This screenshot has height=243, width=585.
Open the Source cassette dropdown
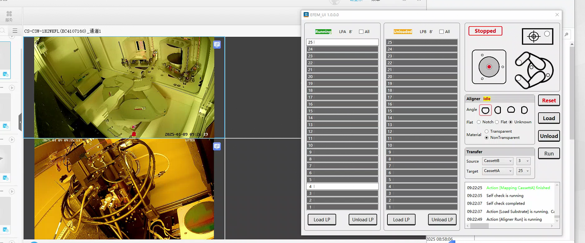(x=498, y=161)
